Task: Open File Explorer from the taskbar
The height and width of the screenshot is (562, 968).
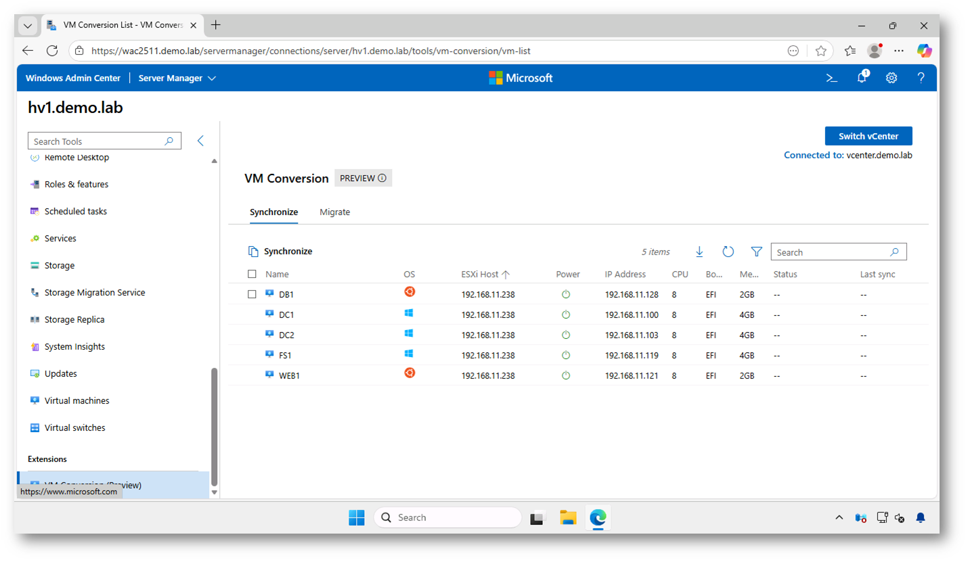Action: pyautogui.click(x=568, y=518)
